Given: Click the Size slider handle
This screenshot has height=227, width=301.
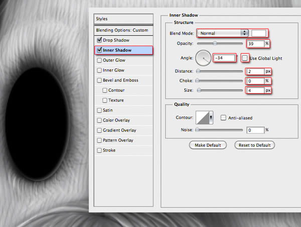Looking at the screenshot, I should click(x=199, y=90).
